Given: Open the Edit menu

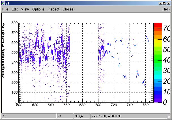Looking at the screenshot, I should pyautogui.click(x=15, y=9).
